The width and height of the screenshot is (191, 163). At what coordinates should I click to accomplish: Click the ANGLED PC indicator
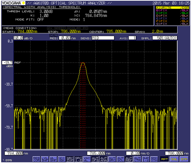tap(77, 28)
